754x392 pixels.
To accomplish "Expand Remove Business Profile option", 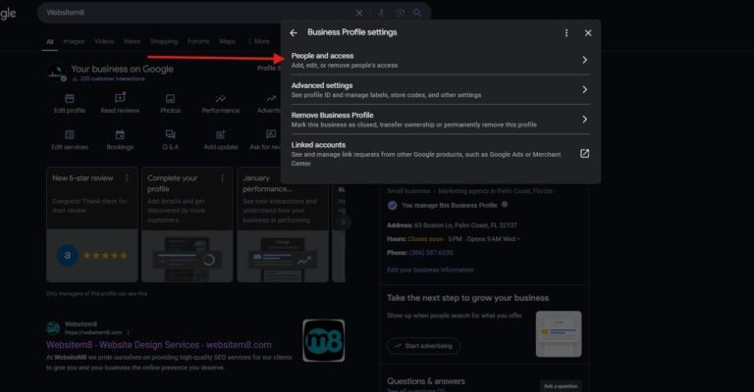I will [584, 119].
